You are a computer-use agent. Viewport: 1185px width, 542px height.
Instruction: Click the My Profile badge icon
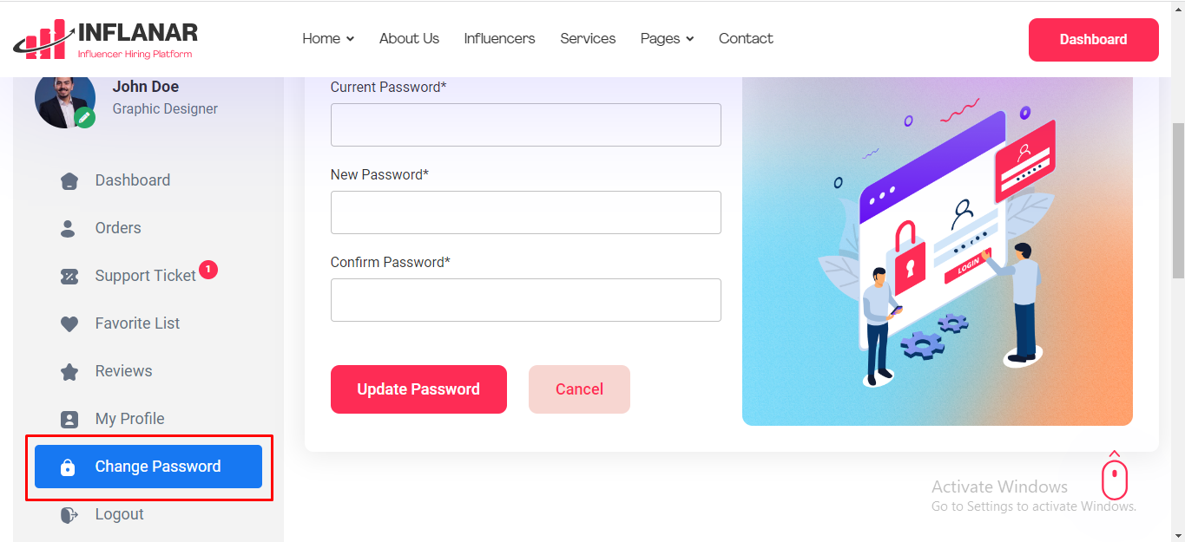pyautogui.click(x=69, y=420)
